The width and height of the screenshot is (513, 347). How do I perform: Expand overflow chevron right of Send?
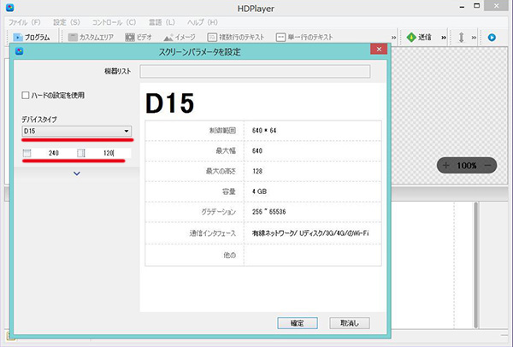[443, 38]
